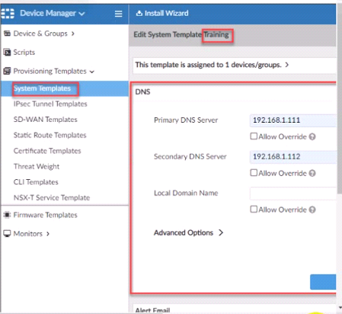The image size is (342, 314).
Task: Enable Allow Override for Local Domain Name
Action: (254, 210)
